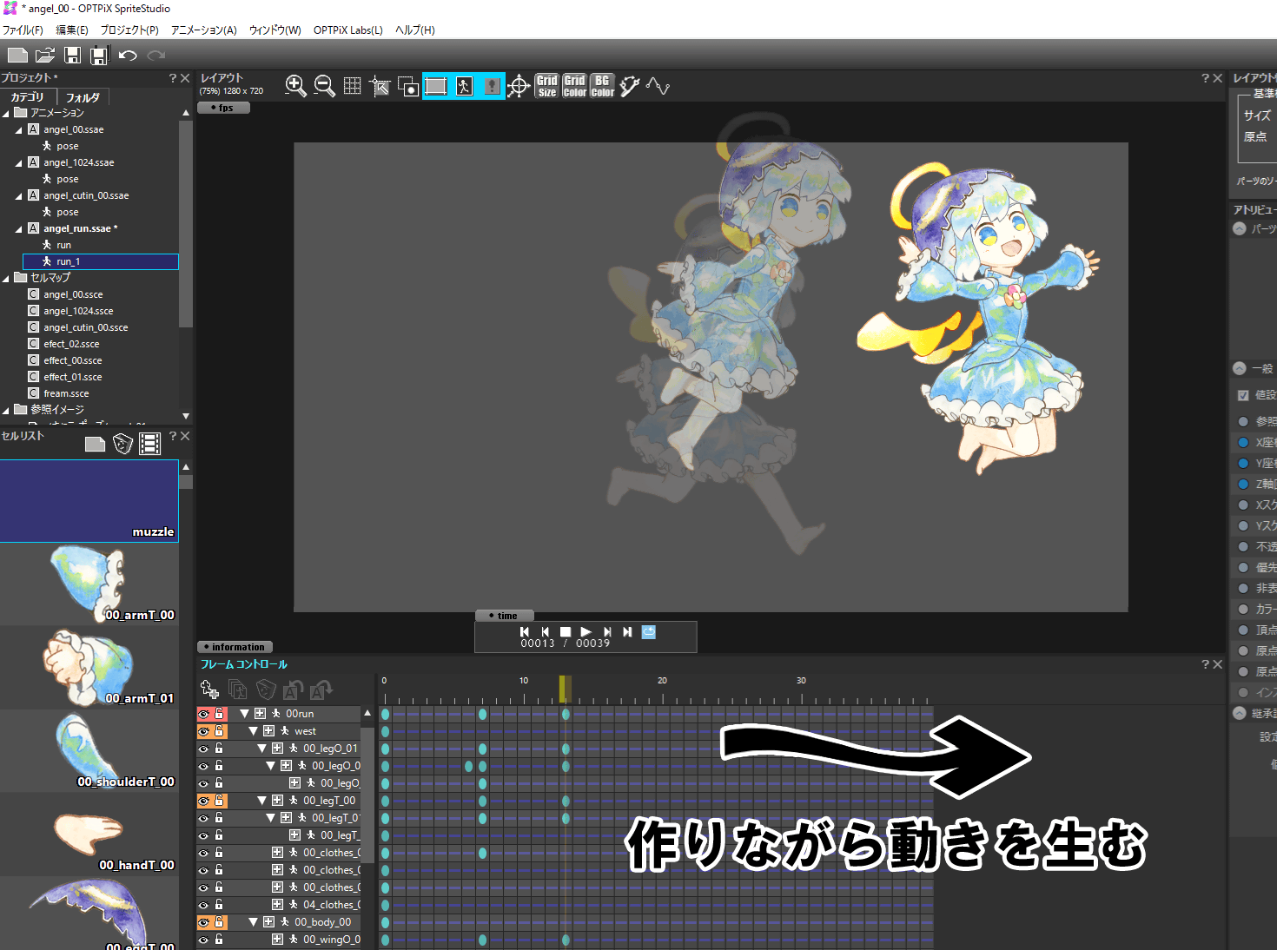This screenshot has height=950, width=1277.
Task: Open the プロジェクト(P) menu
Action: coord(129,30)
